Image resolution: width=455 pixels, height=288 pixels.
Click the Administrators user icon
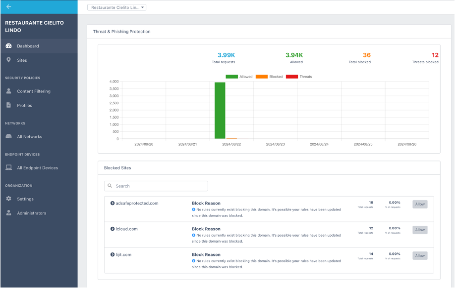[9, 213]
